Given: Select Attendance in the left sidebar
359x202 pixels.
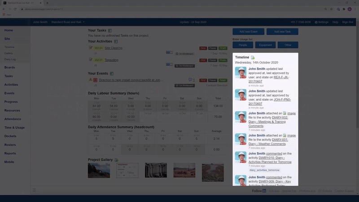Looking at the screenshot, I should 13,119.
